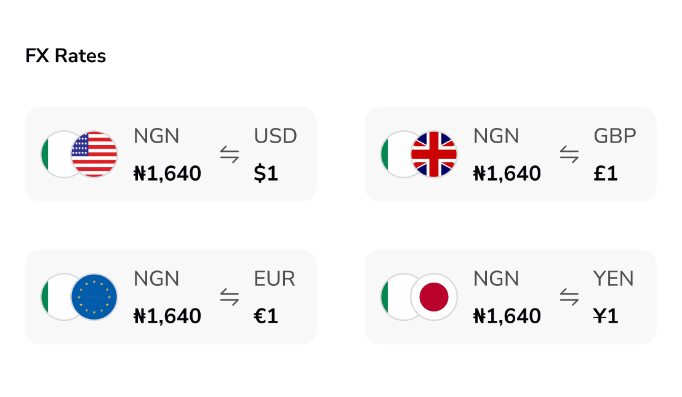Screen dimensions: 682x397
Task: Swap currencies in the NGN to YEN card
Action: [x=569, y=297]
